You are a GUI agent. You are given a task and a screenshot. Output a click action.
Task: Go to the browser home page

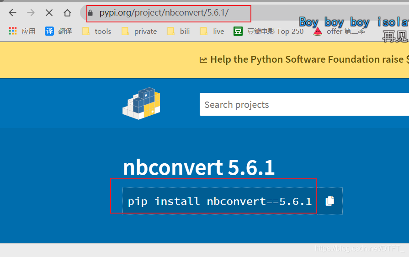tap(67, 12)
